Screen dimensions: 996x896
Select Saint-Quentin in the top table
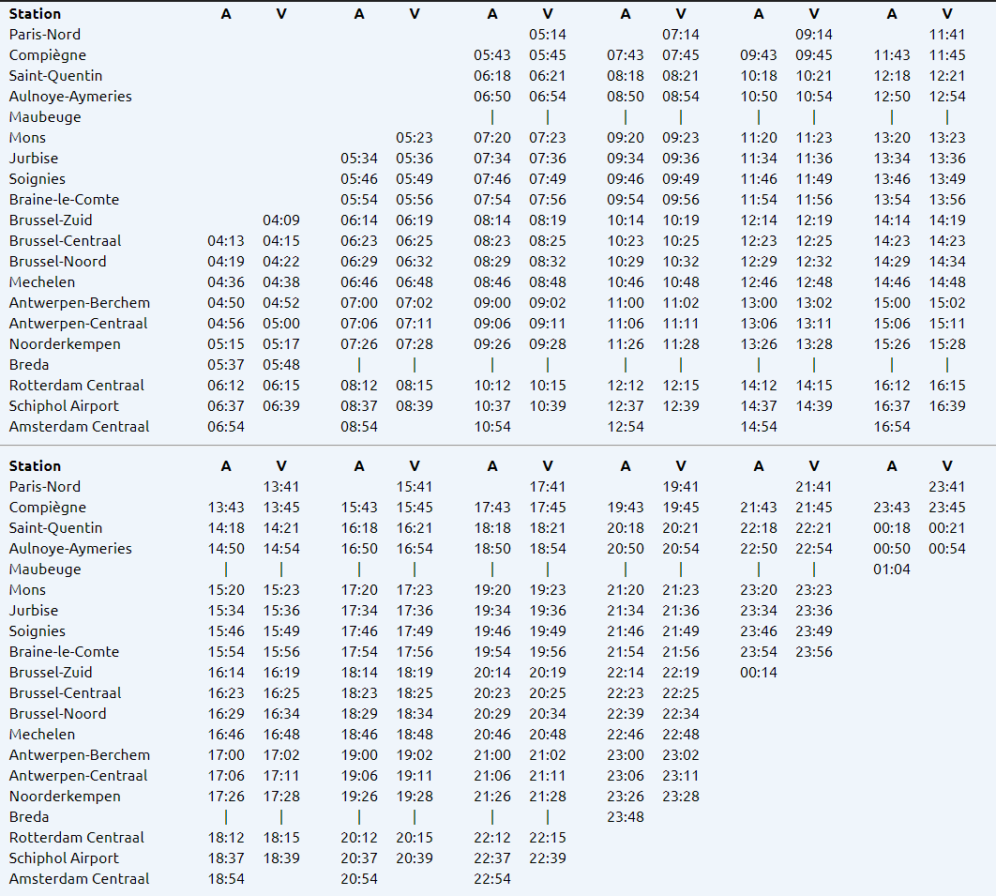coord(55,76)
